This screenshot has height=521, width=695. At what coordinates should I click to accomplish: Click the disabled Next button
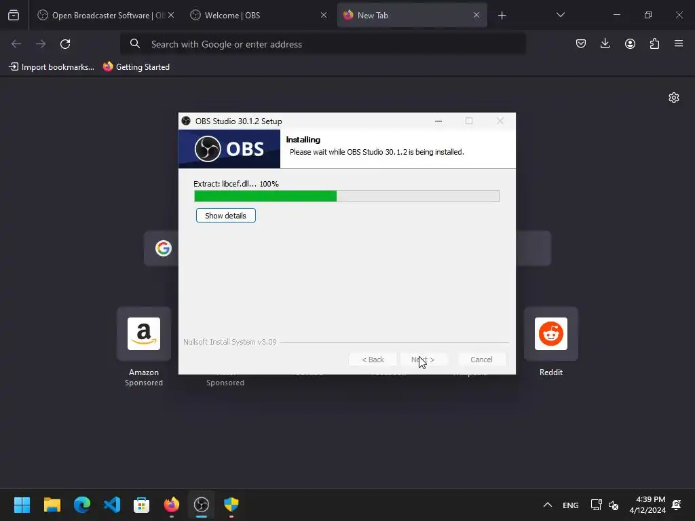pyautogui.click(x=423, y=360)
